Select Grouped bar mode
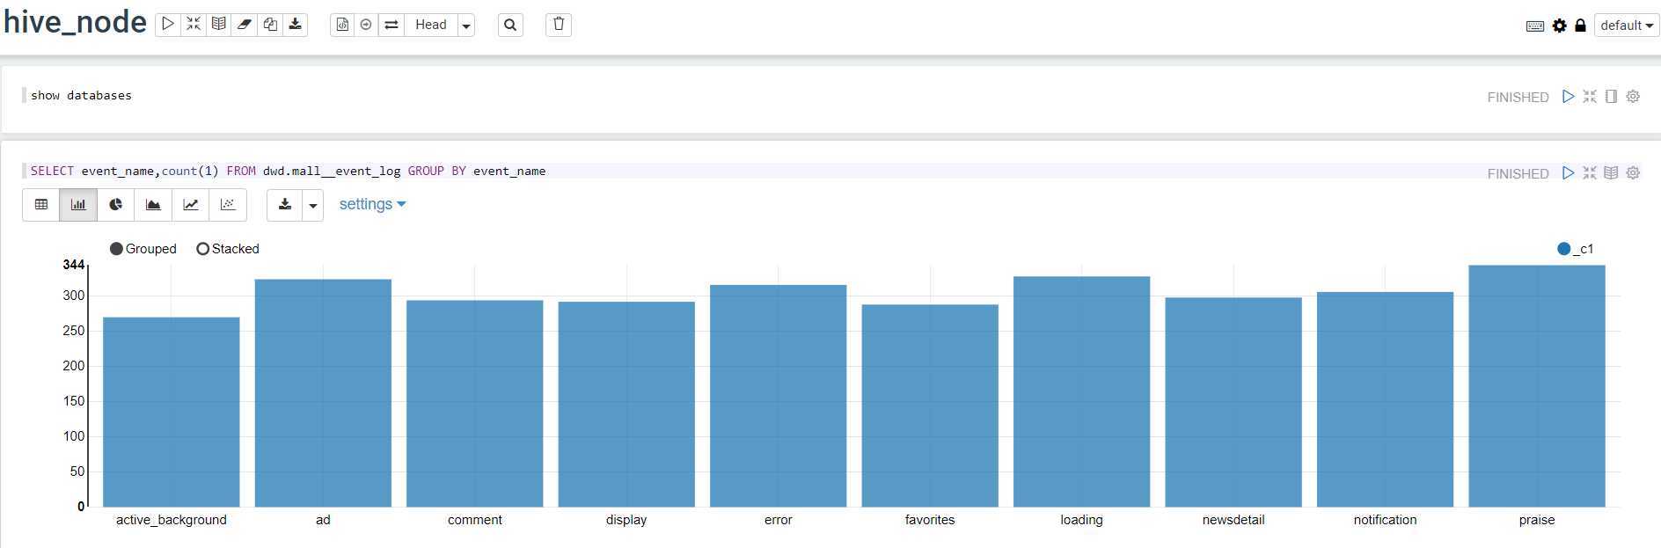 pos(143,249)
